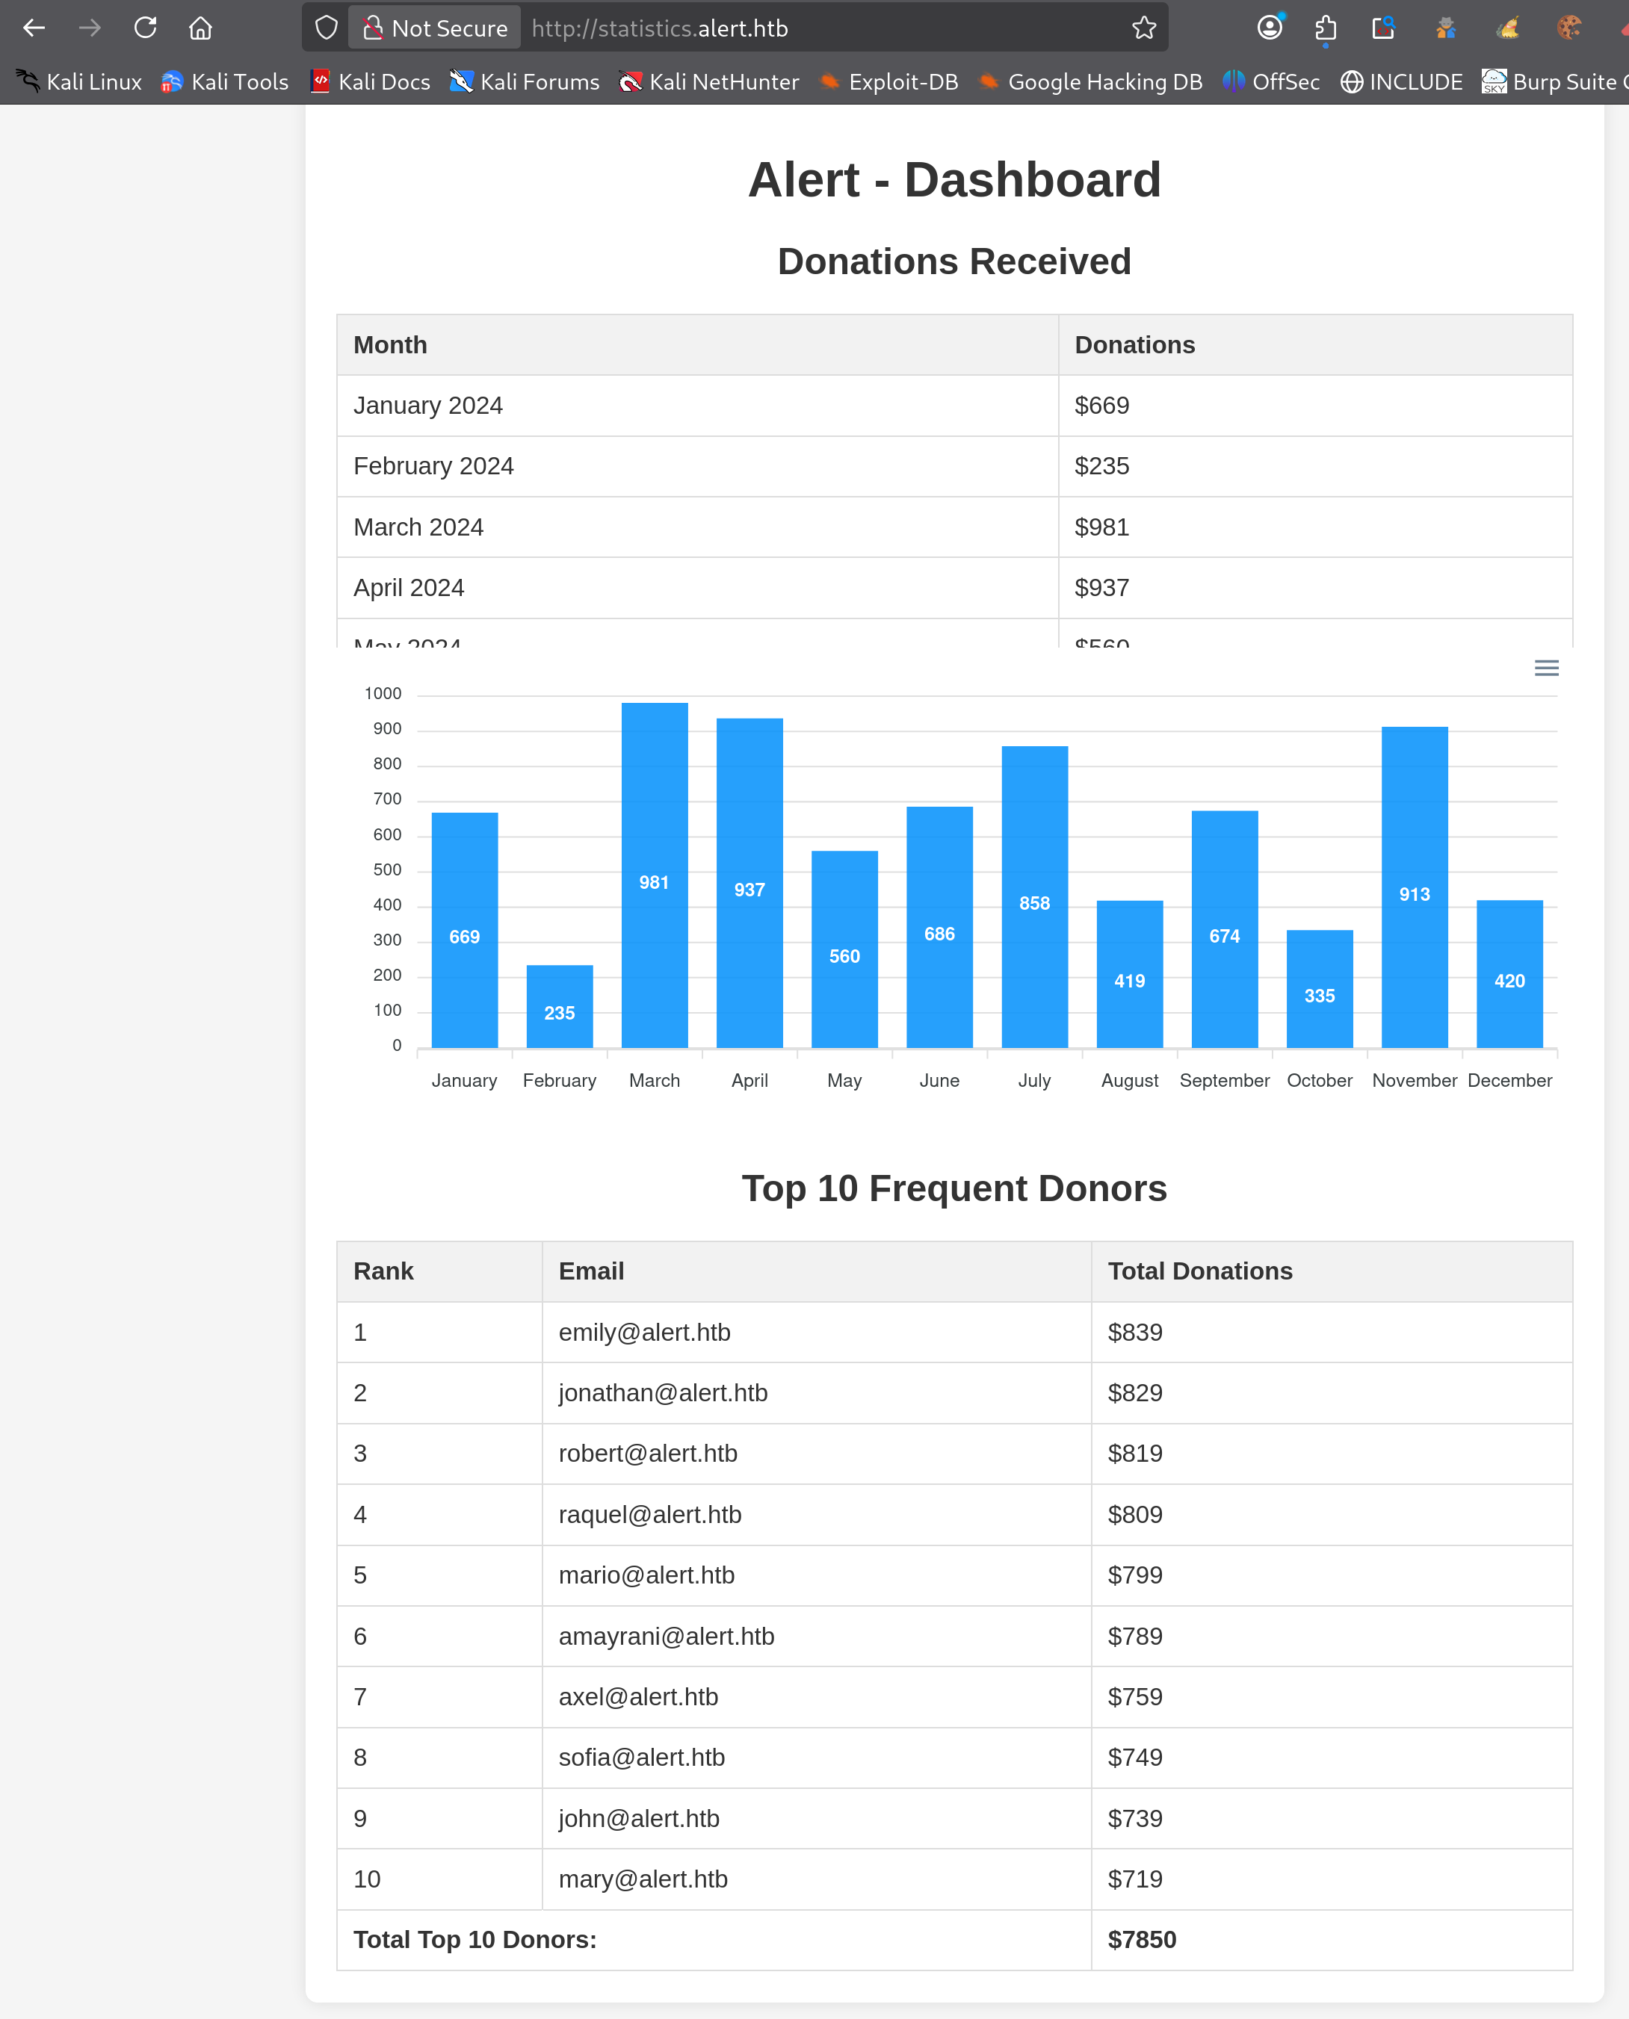
Task: Select emily@alert.htb in donors table
Action: [643, 1332]
